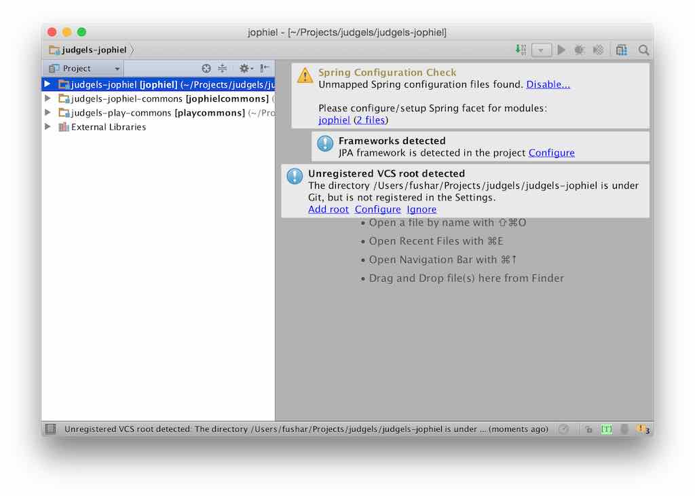Open the run configuration dropdown

point(541,50)
